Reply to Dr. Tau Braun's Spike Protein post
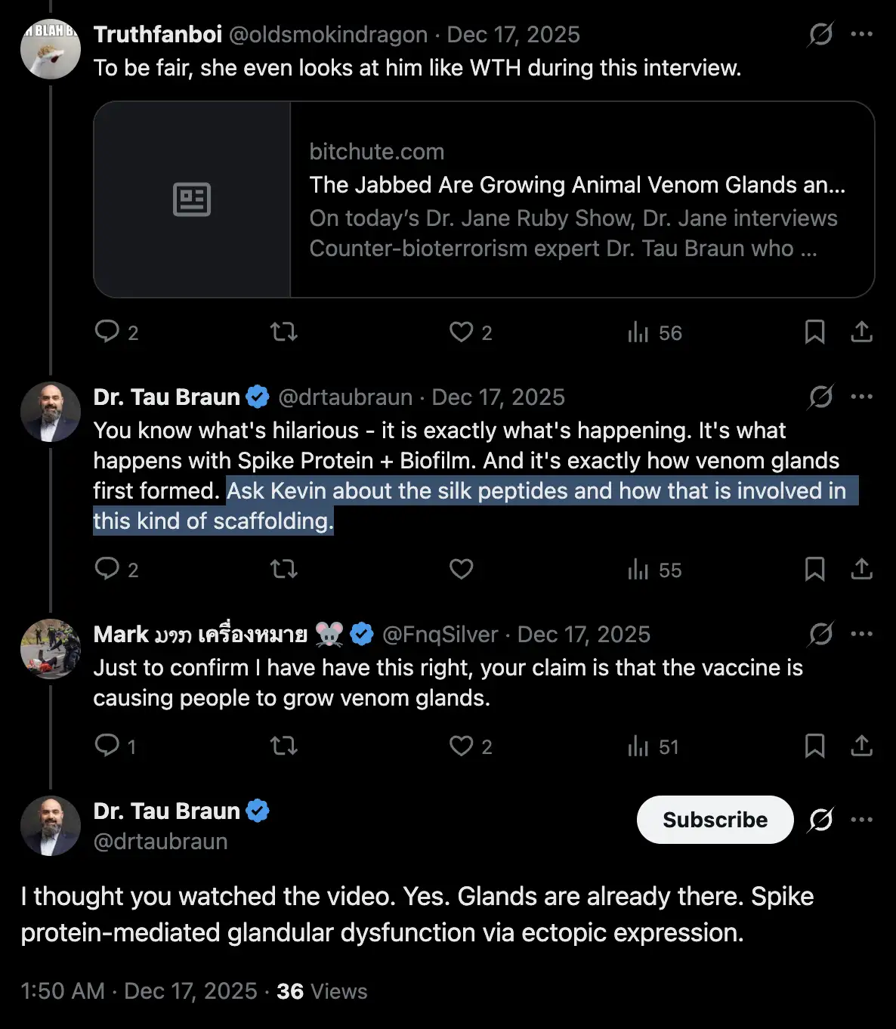 107,569
